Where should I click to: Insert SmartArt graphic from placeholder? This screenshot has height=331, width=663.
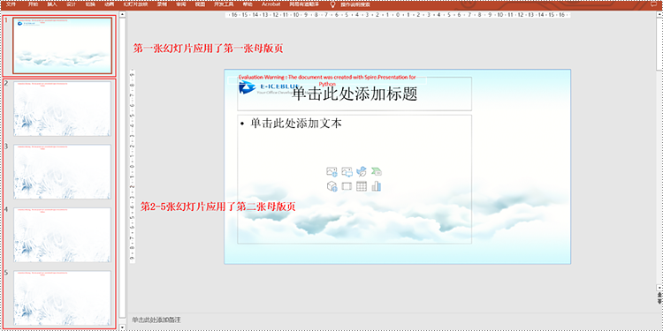coord(377,171)
